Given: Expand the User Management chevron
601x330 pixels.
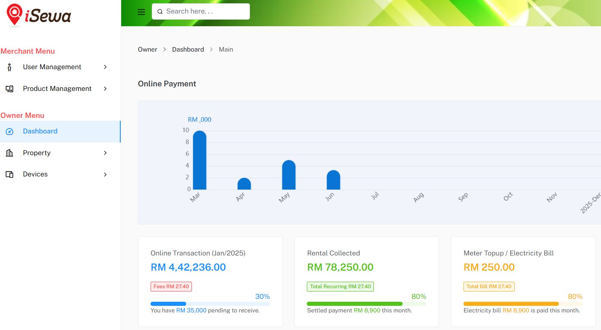Looking at the screenshot, I should [105, 67].
